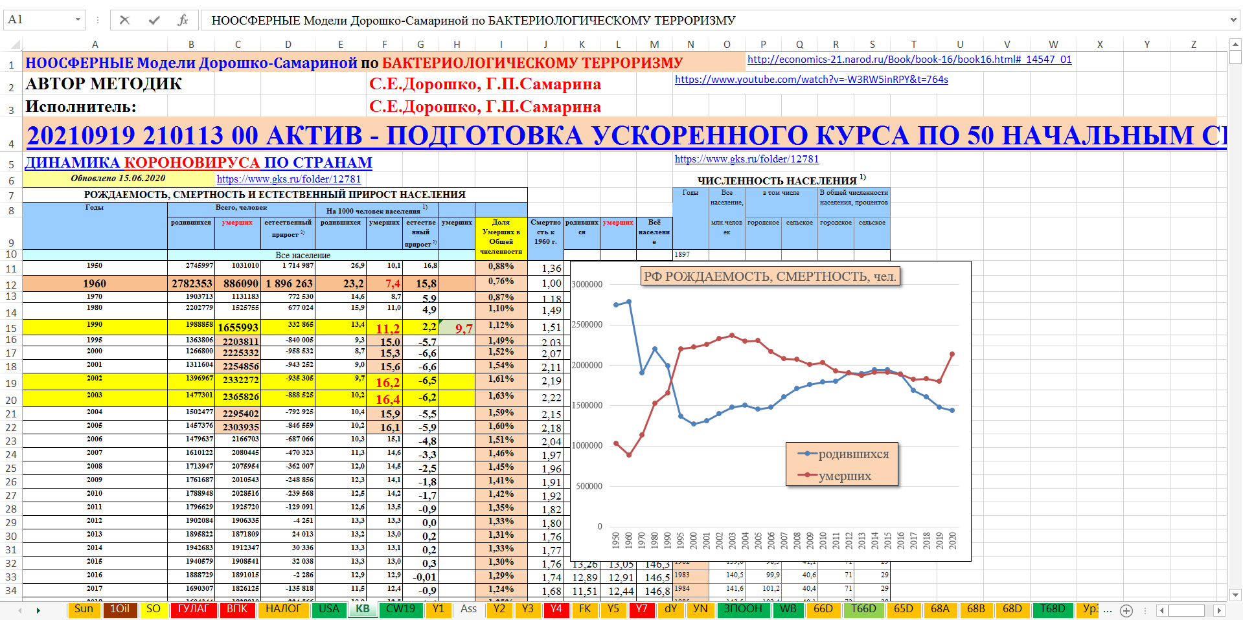The width and height of the screenshot is (1243, 620).
Task: Switch to the ГУЛАГ sheet tab
Action: pos(194,609)
